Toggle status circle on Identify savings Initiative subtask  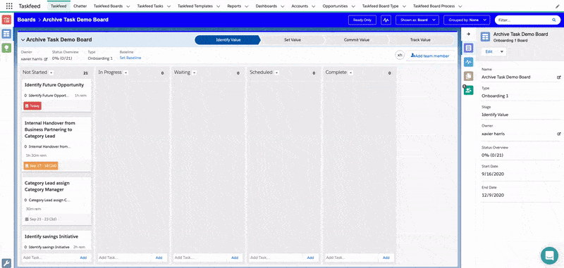[26, 247]
